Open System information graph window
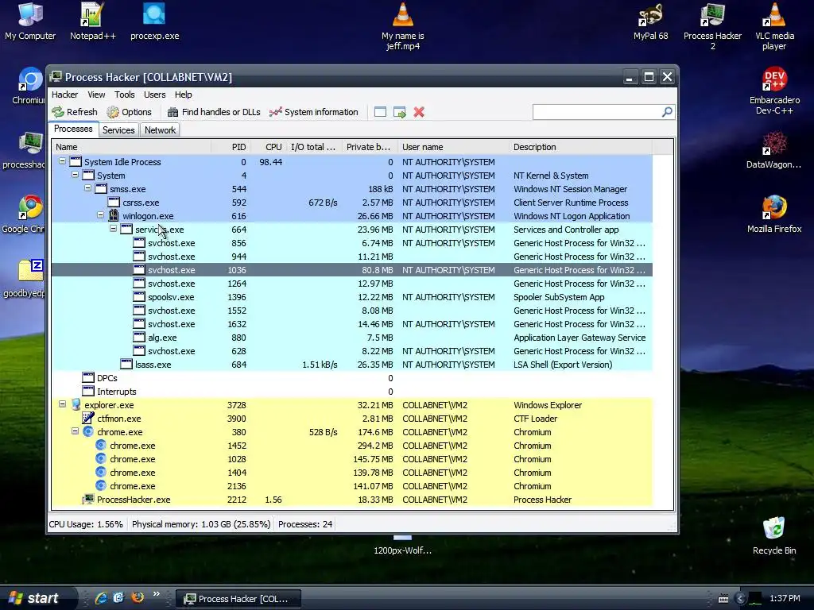814x610 pixels. coord(313,112)
